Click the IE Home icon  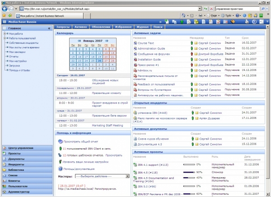(183, 16)
